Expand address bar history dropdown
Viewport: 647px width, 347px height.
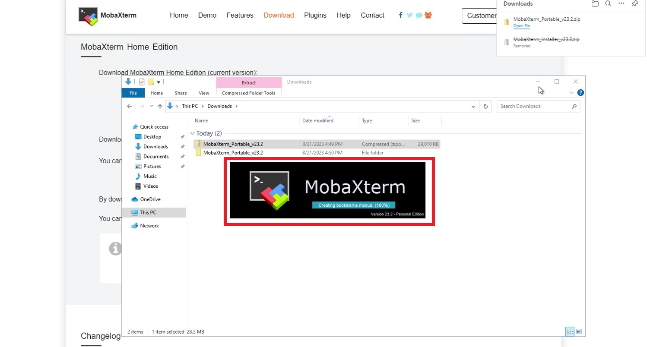(x=474, y=106)
